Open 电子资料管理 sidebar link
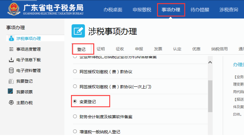This screenshot has width=244, height=136. [29, 70]
